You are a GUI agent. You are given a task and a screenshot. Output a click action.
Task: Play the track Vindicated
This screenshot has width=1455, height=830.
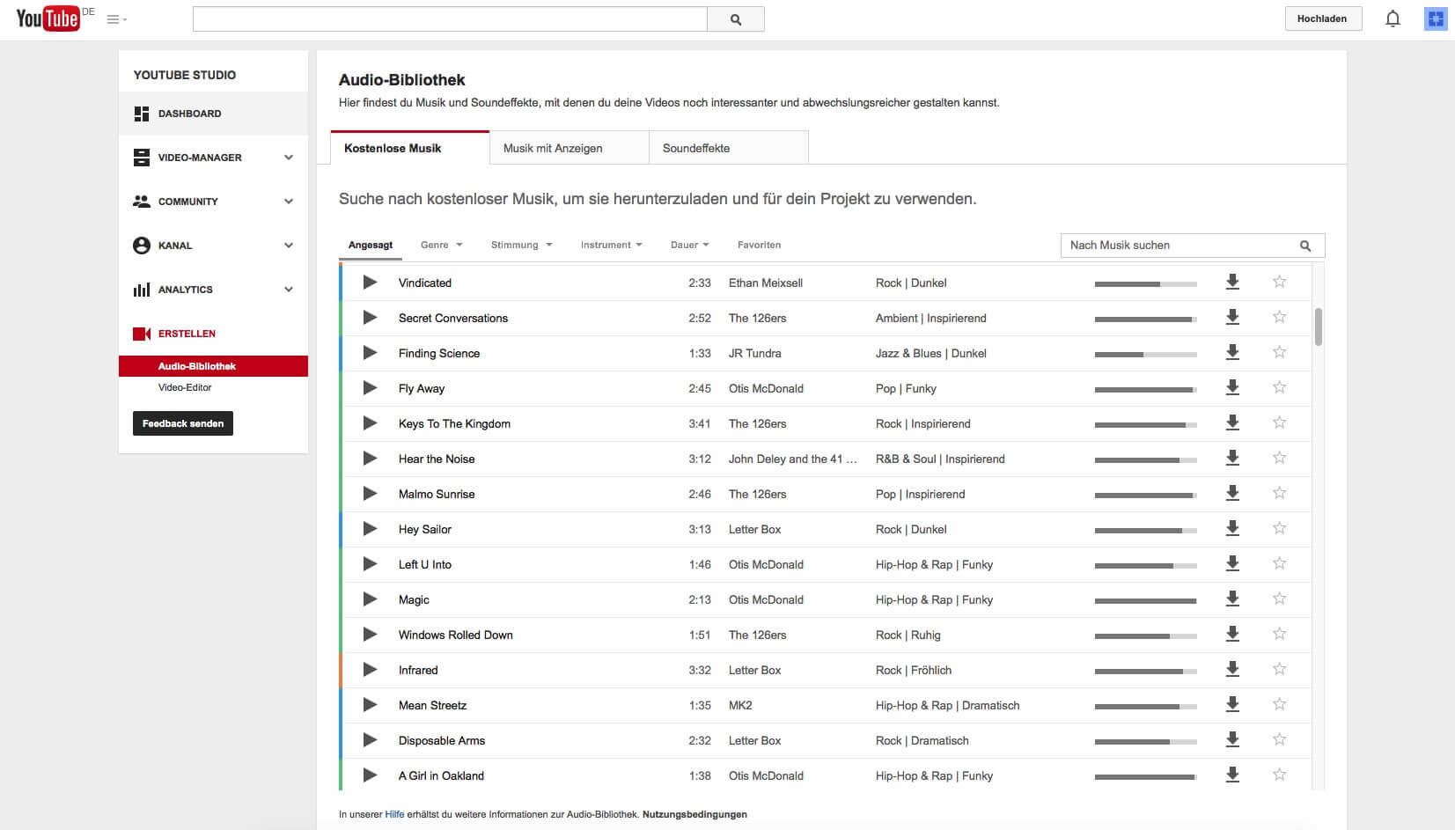pyautogui.click(x=371, y=283)
